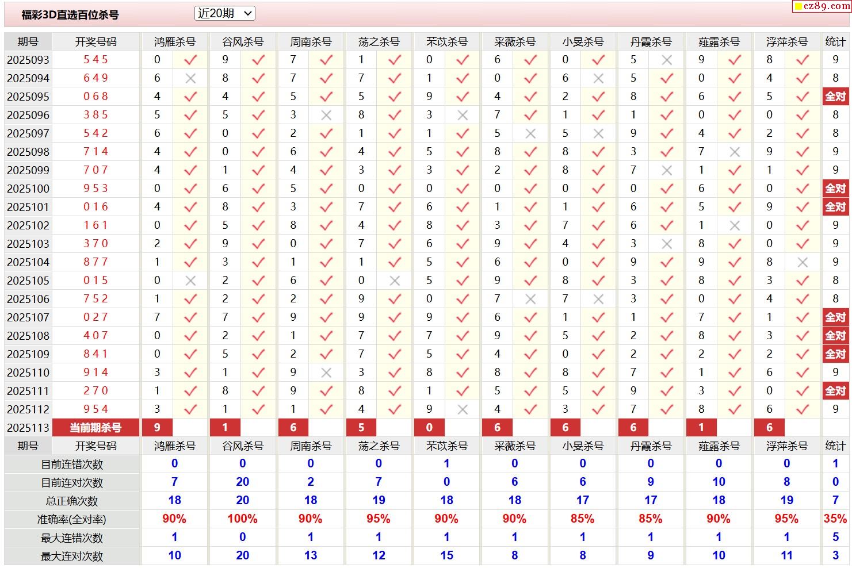Click the 85% accuracy value for 丹霞杀号
852x568 pixels.
coord(650,519)
